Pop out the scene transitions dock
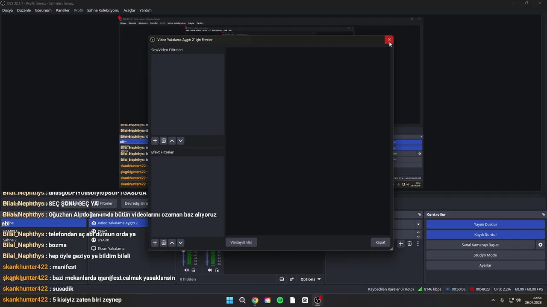This screenshot has height=307, width=547. click(420, 214)
